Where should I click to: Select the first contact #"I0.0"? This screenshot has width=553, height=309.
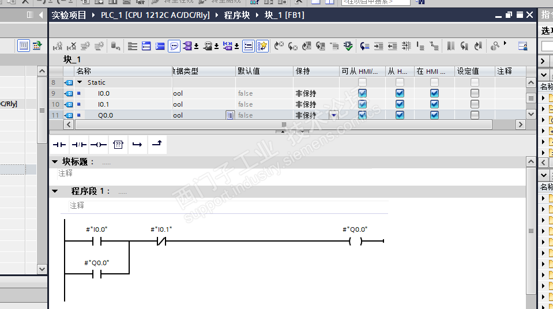click(97, 242)
